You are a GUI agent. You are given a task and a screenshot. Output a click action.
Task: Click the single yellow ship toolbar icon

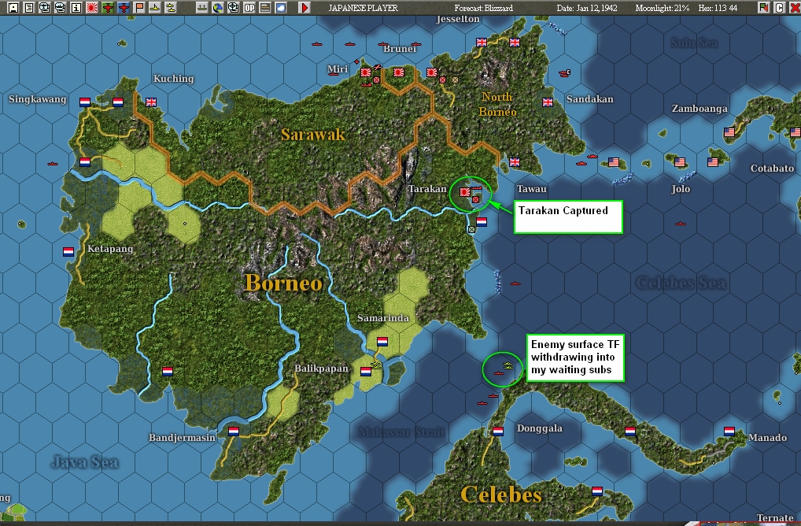point(155,8)
